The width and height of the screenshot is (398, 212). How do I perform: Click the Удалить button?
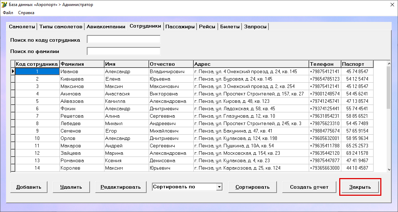point(71,187)
